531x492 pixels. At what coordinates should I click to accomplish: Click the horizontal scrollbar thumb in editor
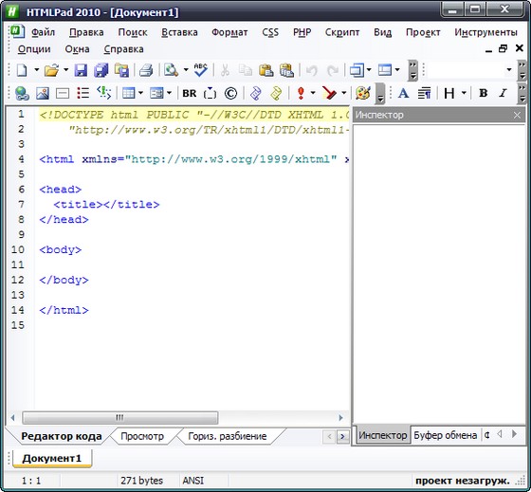click(x=119, y=417)
